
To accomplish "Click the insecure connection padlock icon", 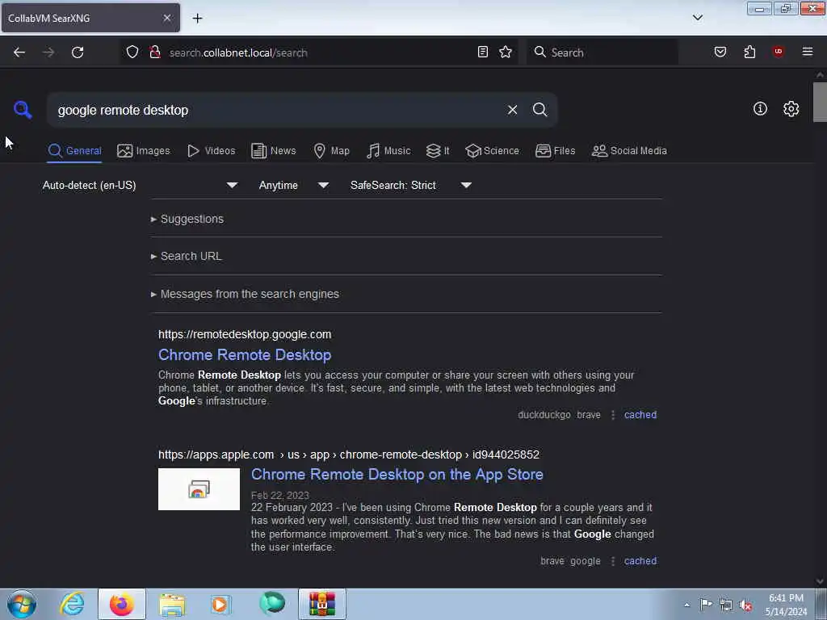I will [154, 52].
